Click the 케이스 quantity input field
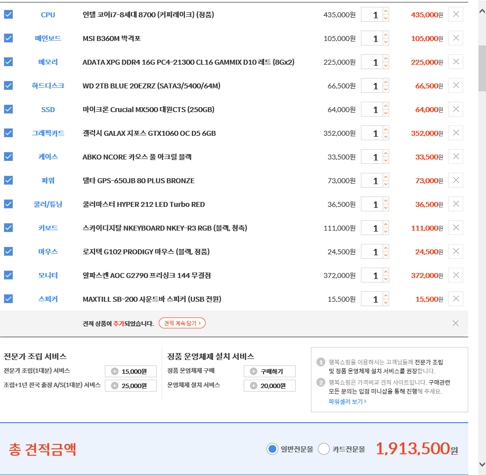The width and height of the screenshot is (486, 475). point(372,157)
